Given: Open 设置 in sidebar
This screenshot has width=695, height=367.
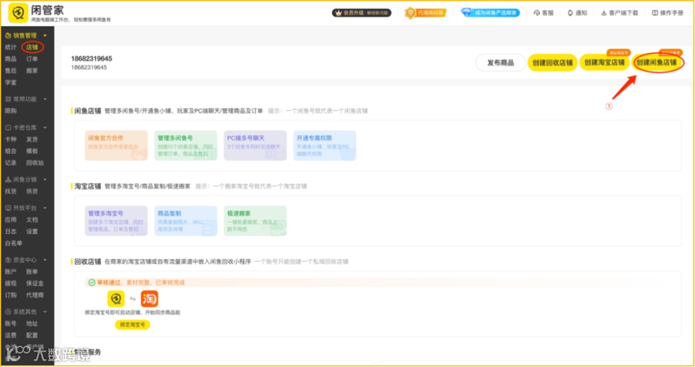Looking at the screenshot, I should pos(32,231).
